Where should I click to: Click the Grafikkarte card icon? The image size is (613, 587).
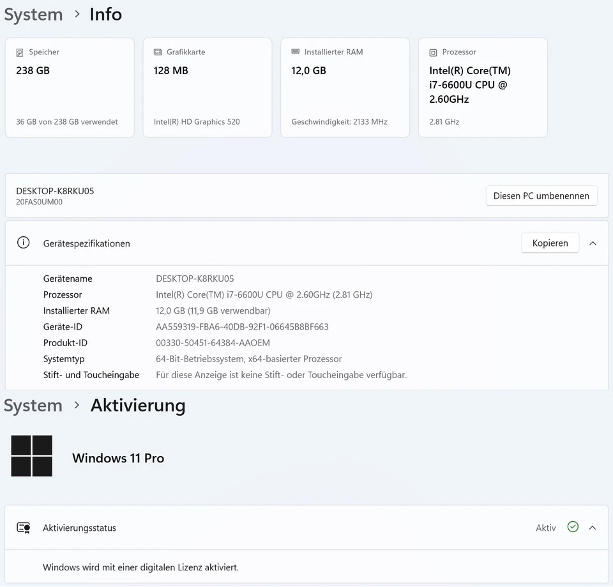[x=158, y=52]
